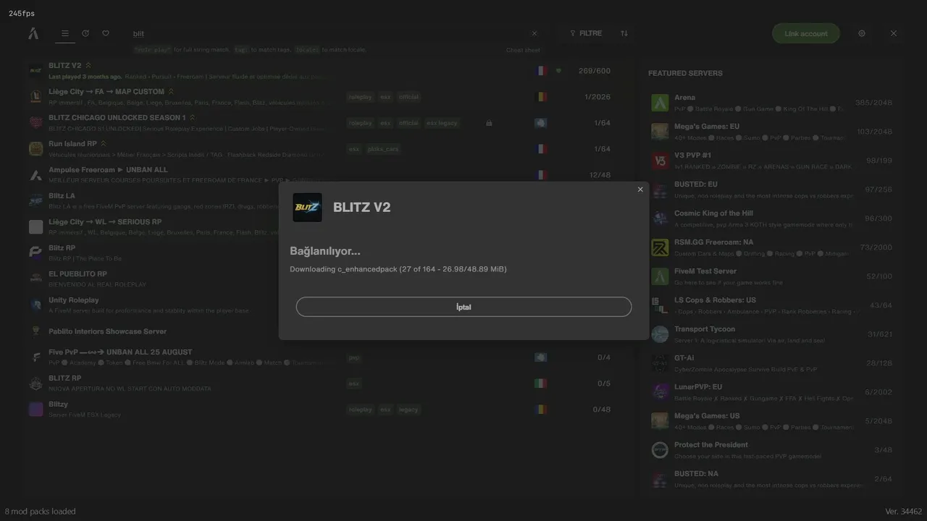The image size is (927, 521).
Task: Open featured FiveM Test Server icon
Action: (x=660, y=276)
